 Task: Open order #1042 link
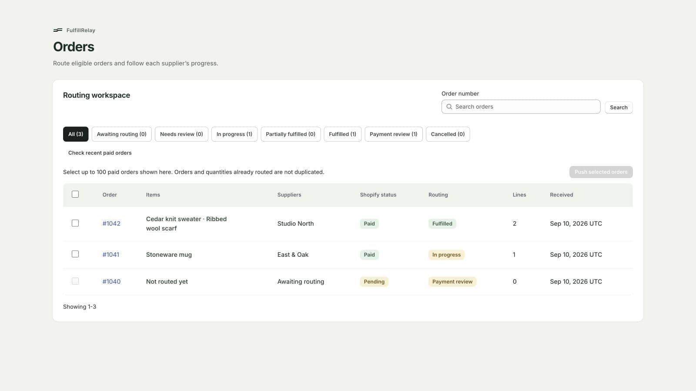tap(111, 224)
